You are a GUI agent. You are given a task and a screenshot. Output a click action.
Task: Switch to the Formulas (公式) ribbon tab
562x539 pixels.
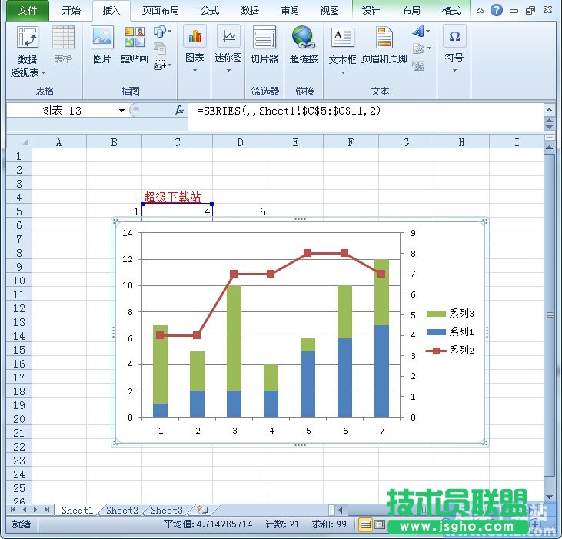209,11
